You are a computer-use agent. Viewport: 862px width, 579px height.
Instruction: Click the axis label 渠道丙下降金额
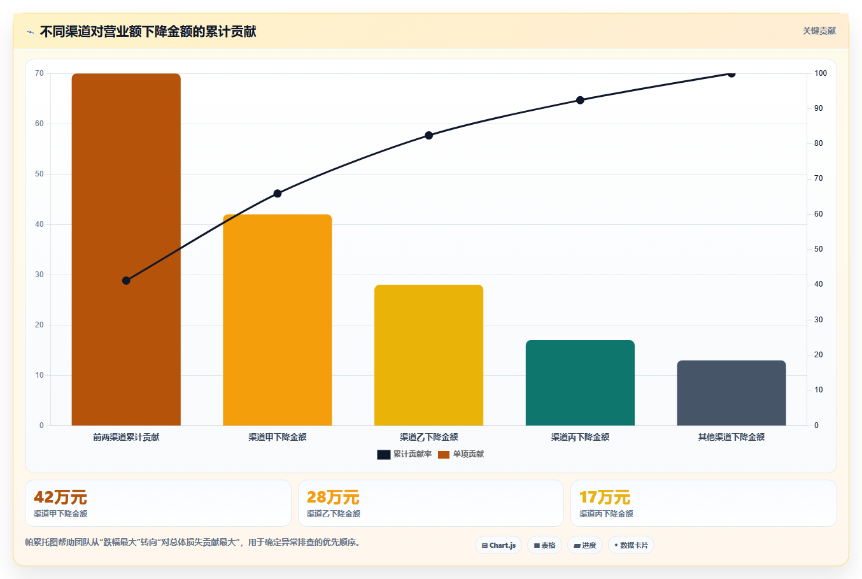pyautogui.click(x=580, y=437)
